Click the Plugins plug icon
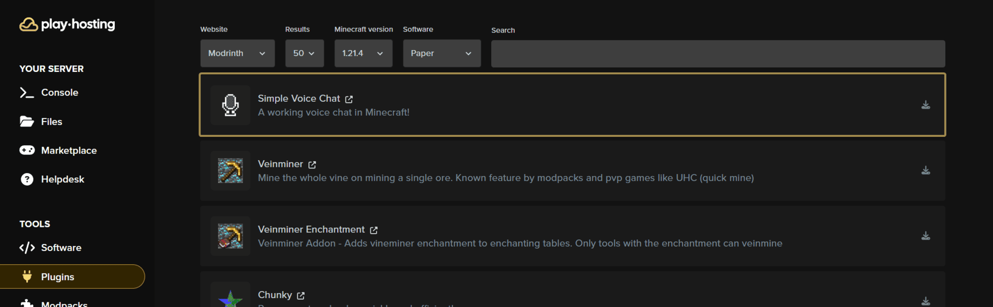This screenshot has height=307, width=993. (x=27, y=277)
